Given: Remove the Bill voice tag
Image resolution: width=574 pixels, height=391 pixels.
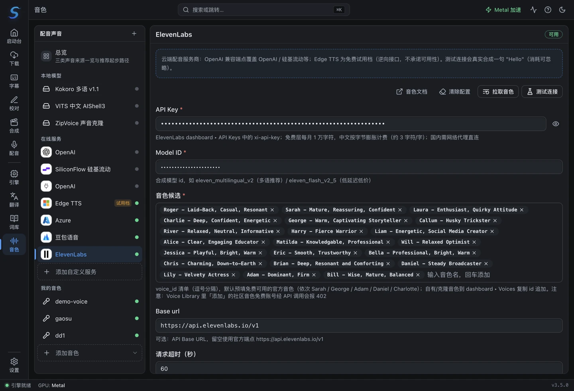Looking at the screenshot, I should pyautogui.click(x=418, y=275).
